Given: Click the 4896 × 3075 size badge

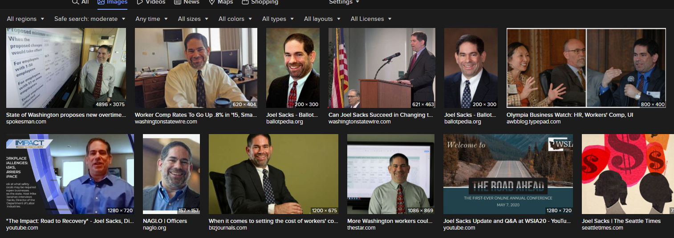Looking at the screenshot, I should [x=110, y=105].
